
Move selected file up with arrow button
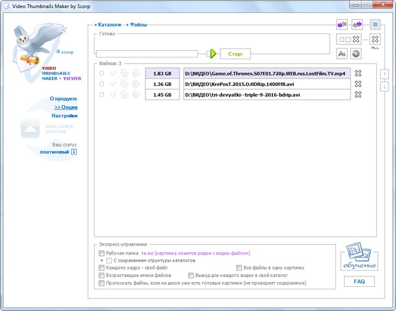[x=384, y=74]
